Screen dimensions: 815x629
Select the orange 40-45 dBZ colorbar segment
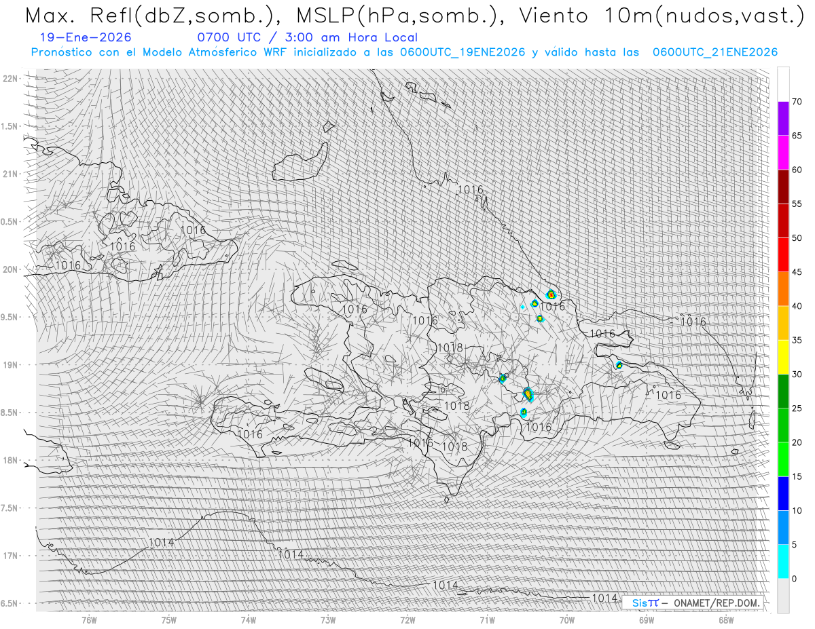coord(783,289)
